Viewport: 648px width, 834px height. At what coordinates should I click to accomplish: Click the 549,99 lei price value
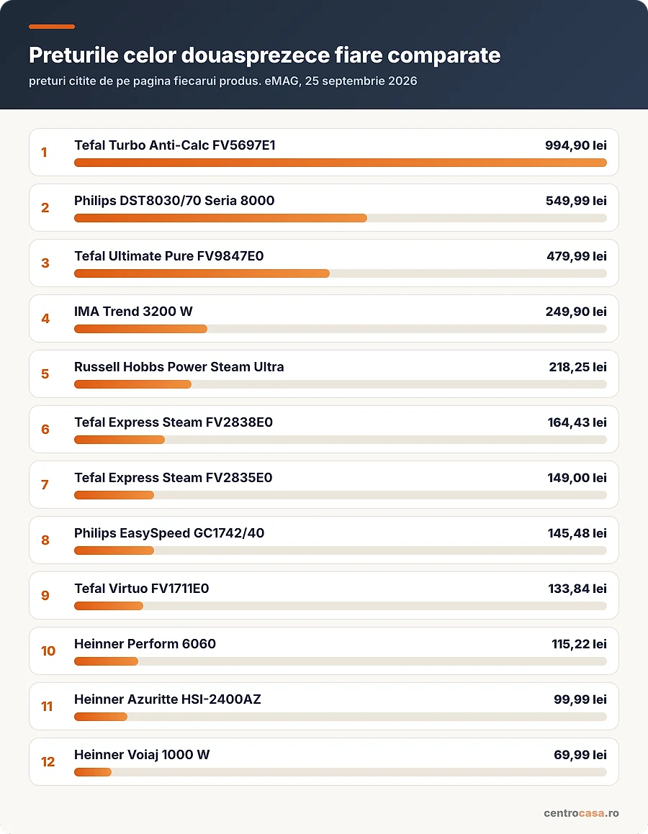coord(576,201)
